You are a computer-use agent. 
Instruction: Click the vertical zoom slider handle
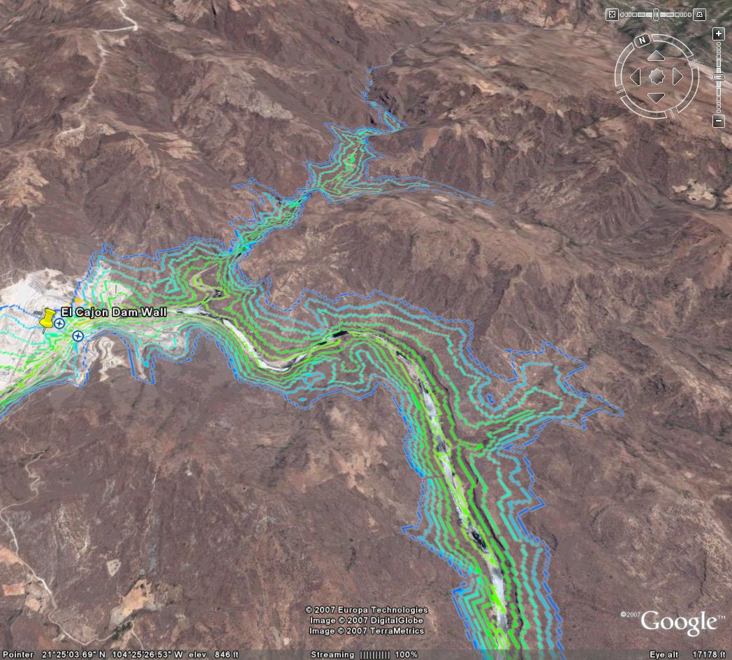[719, 77]
